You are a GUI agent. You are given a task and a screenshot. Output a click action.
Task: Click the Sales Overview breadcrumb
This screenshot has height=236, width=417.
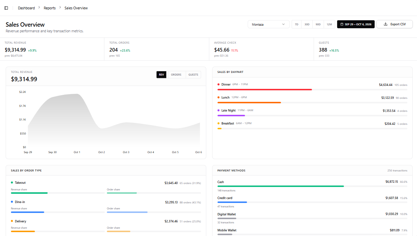[x=76, y=8]
